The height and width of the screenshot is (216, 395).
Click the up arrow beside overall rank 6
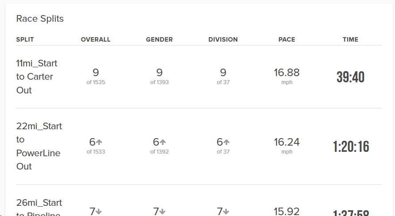99,142
